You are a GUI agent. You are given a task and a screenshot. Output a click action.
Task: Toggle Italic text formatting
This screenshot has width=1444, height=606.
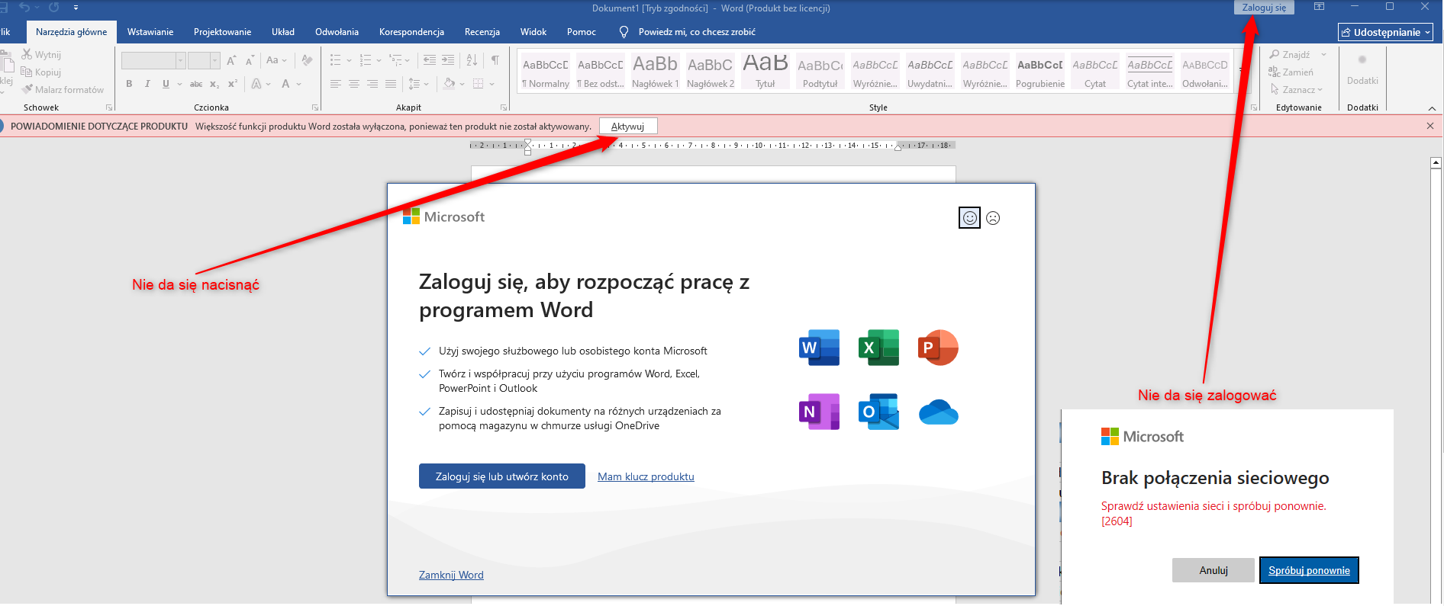[147, 84]
